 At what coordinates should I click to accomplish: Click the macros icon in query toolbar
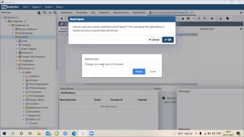coord(228,19)
